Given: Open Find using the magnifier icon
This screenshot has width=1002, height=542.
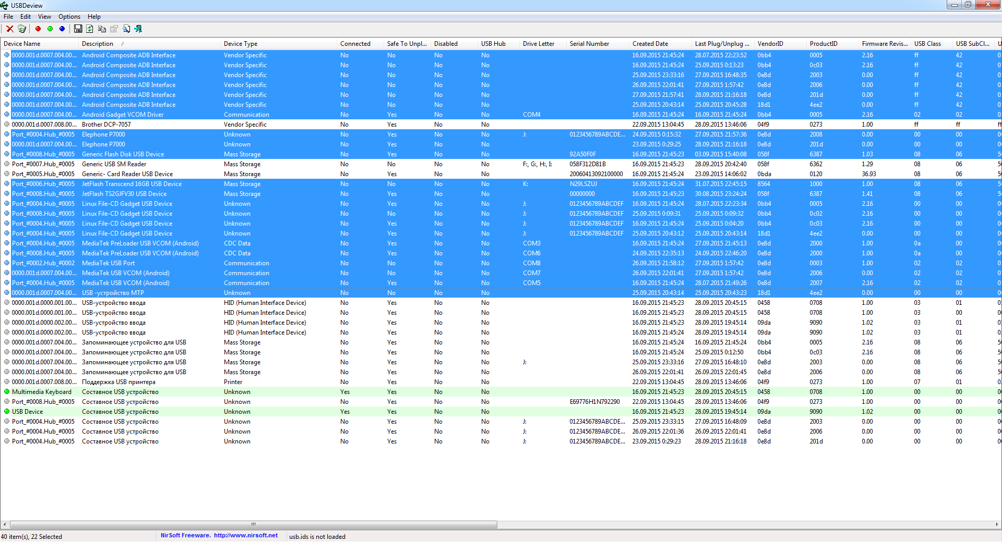Looking at the screenshot, I should coord(126,29).
